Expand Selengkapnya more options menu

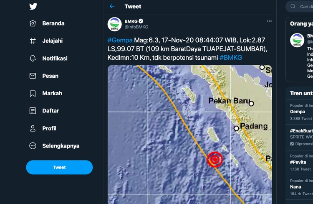coord(33,146)
